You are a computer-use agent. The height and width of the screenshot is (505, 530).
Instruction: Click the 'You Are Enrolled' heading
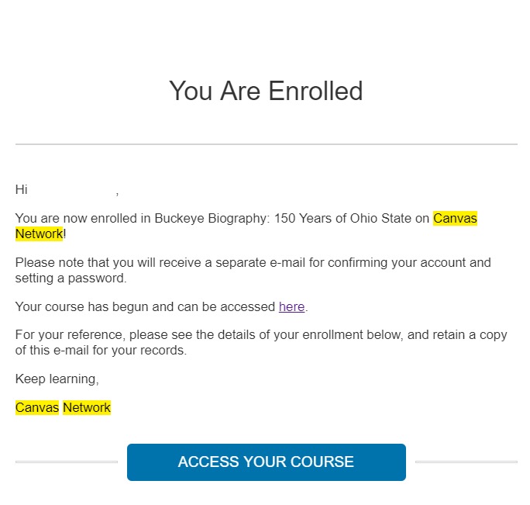tap(266, 91)
